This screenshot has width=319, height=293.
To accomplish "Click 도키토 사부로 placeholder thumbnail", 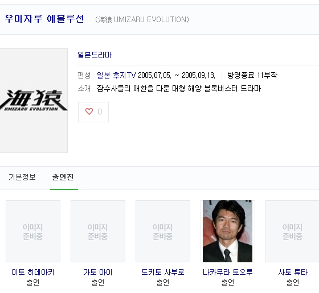I will 163,231.
